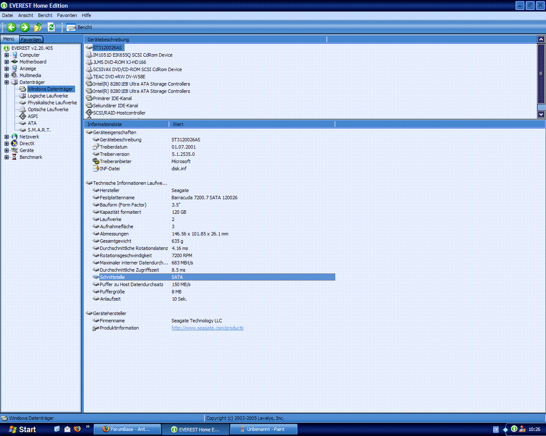The image size is (546, 436).
Task: Expand the Motherboard tree node
Action: pos(6,62)
